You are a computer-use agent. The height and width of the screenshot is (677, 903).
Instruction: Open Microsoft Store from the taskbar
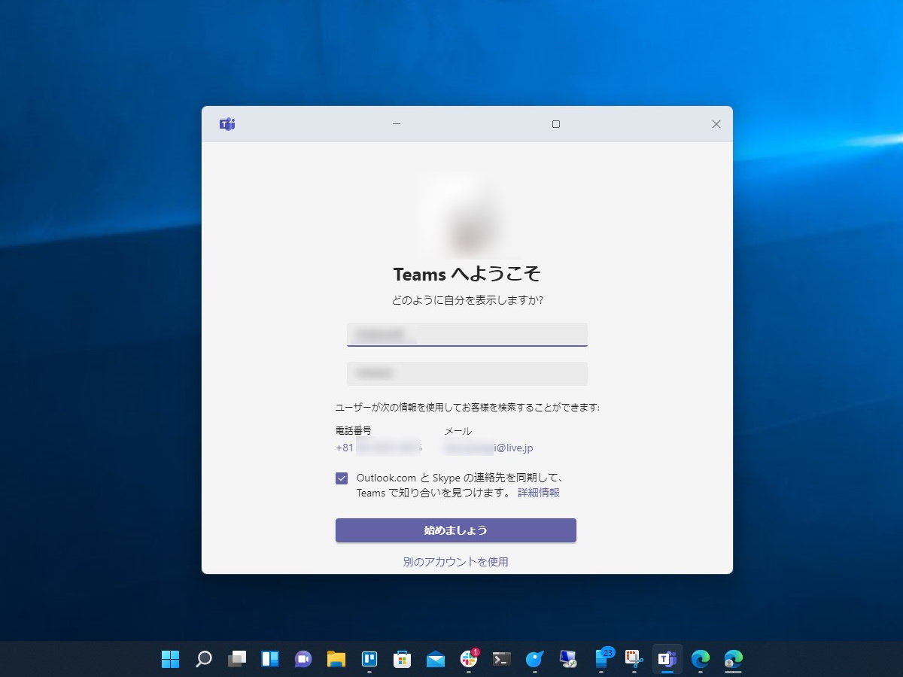403,660
